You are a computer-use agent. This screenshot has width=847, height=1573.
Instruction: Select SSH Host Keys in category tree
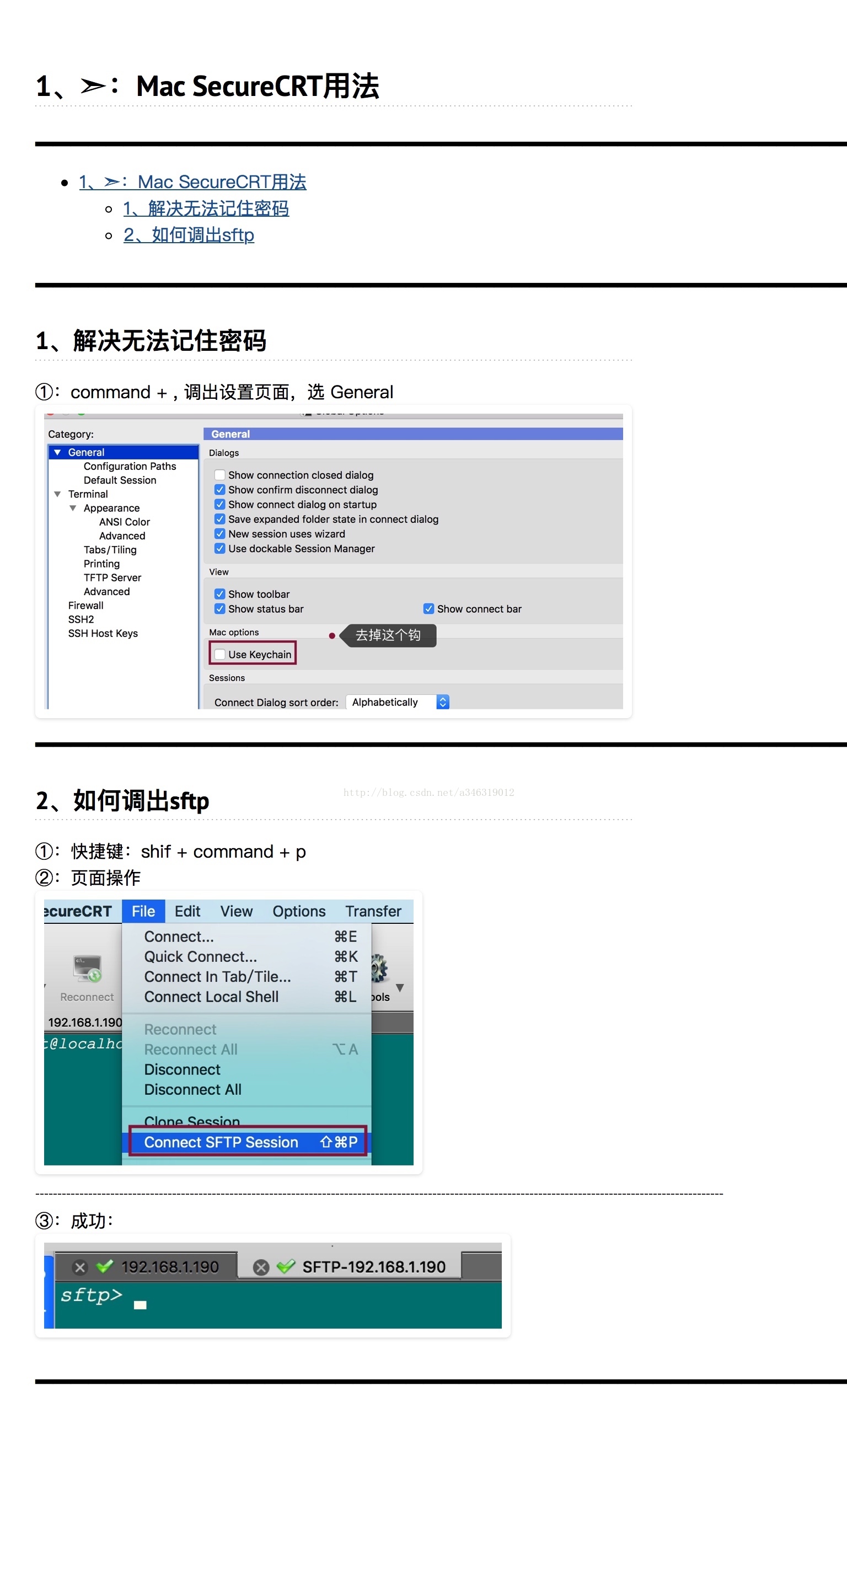click(x=103, y=634)
